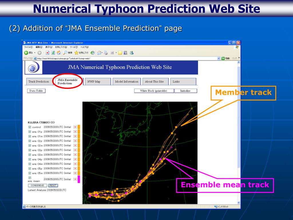Click the Japan flag icon in control row
Screen dimensions: 293x220
(75, 127)
